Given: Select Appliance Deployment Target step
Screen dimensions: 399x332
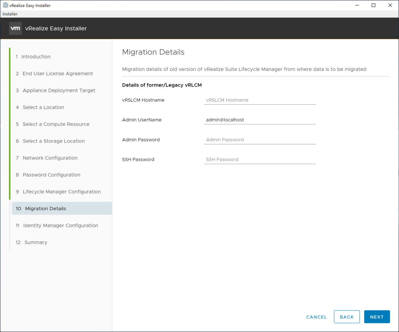Looking at the screenshot, I should point(59,90).
